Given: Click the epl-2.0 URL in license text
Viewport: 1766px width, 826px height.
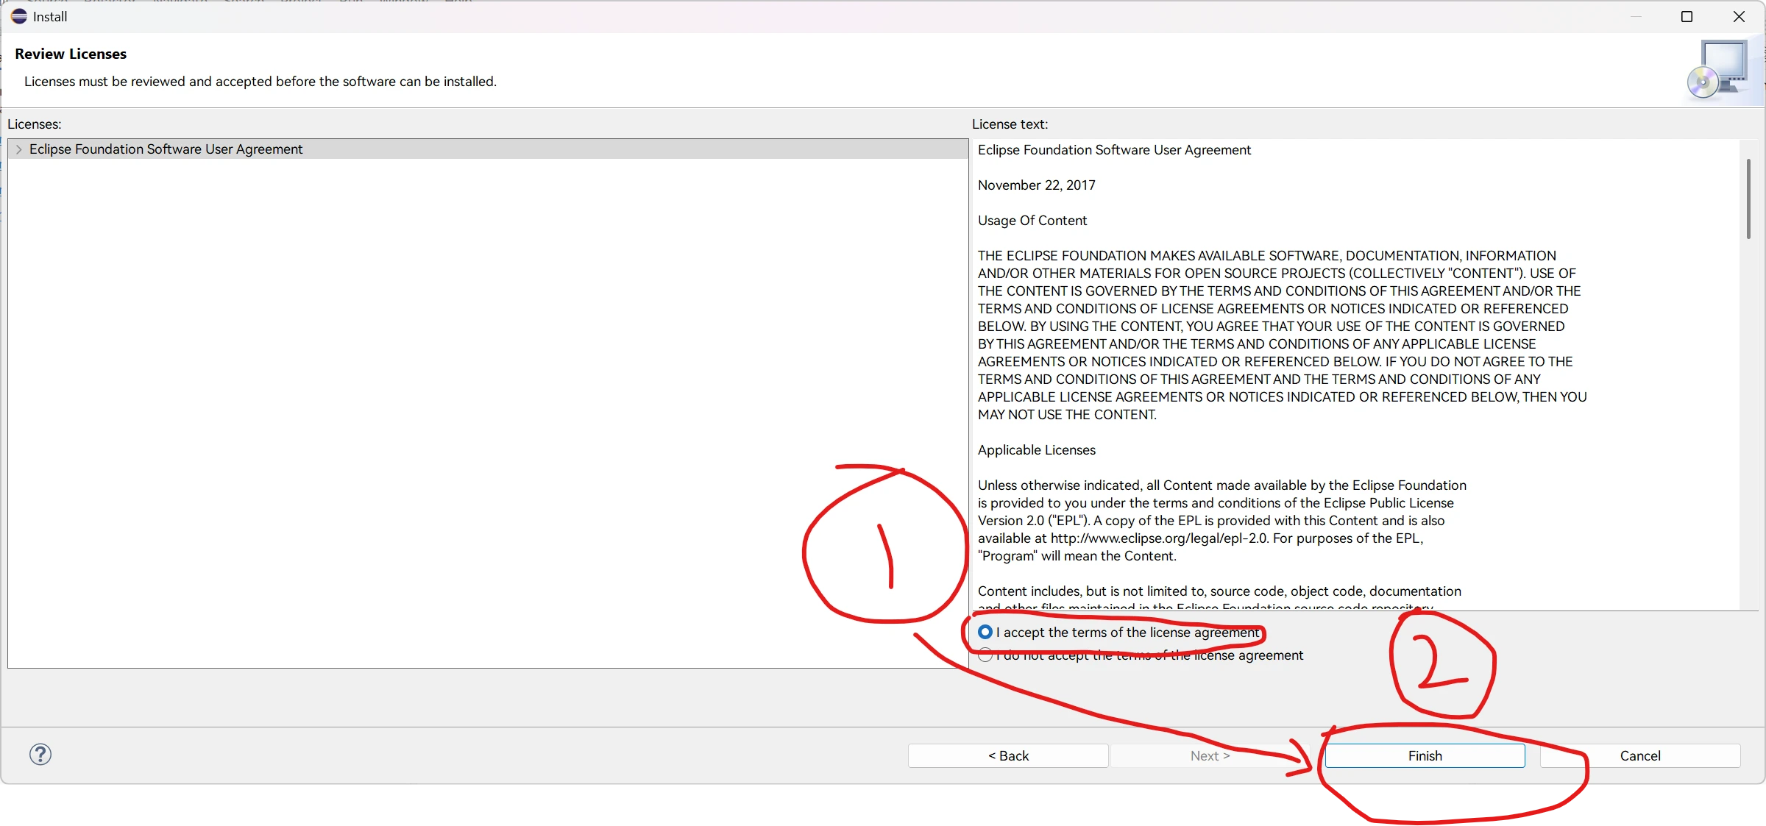Looking at the screenshot, I should [1159, 538].
